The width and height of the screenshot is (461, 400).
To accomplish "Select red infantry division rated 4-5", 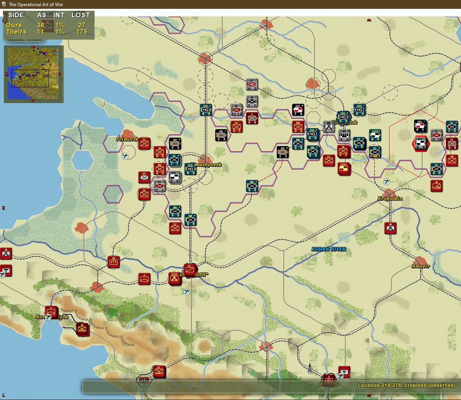I will pyautogui.click(x=236, y=127).
